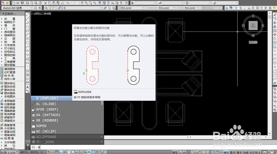Open the ByLayer lineweight dropdown

click(x=198, y=8)
